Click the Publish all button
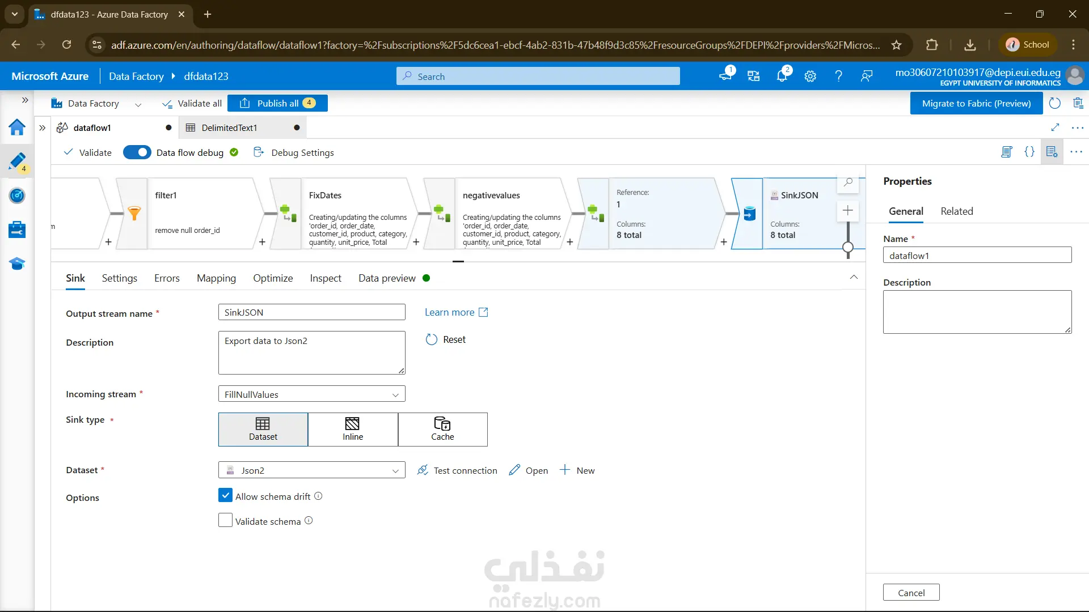Screen dimensions: 1089x612 tap(277, 103)
